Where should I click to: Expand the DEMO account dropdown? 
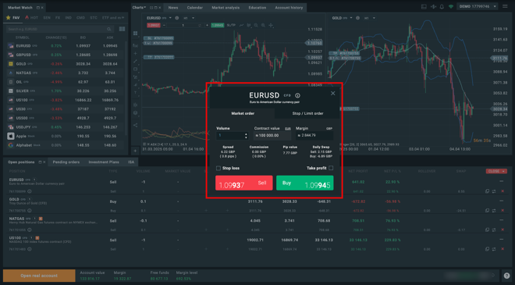(x=478, y=6)
